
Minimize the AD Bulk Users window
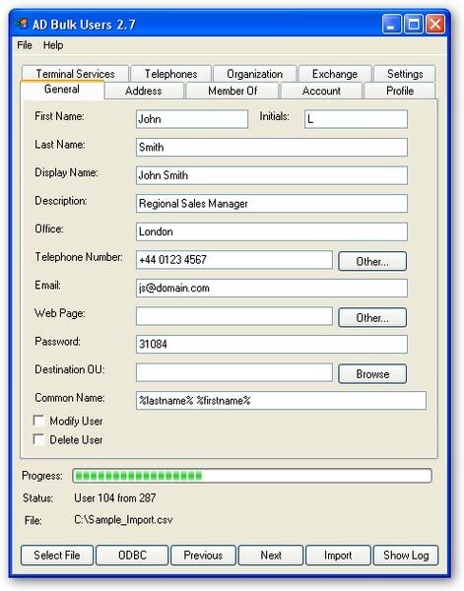[392, 25]
